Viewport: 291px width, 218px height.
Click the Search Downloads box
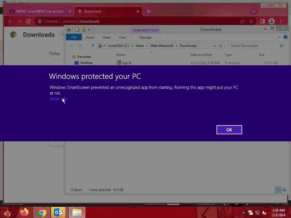coord(256,46)
